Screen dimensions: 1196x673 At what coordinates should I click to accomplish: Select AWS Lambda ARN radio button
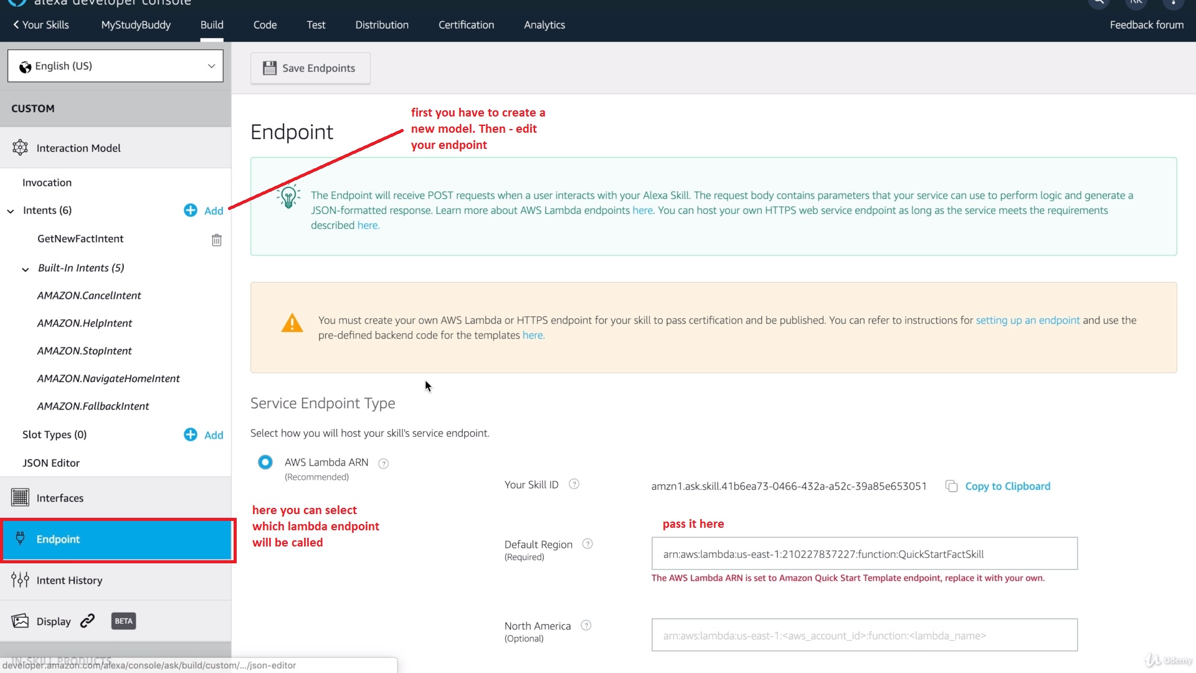265,462
